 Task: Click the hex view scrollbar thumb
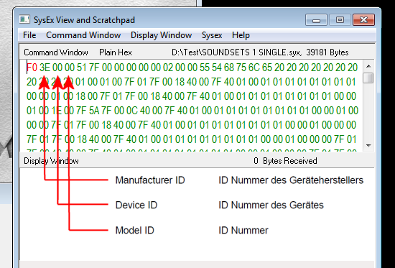[x=368, y=78]
